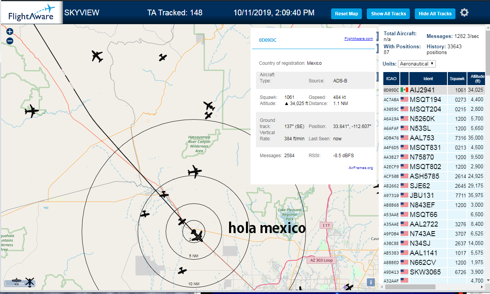Image resolution: width=490 pixels, height=294 pixels.
Task: Open the FlightAware.com link
Action: coord(359,39)
